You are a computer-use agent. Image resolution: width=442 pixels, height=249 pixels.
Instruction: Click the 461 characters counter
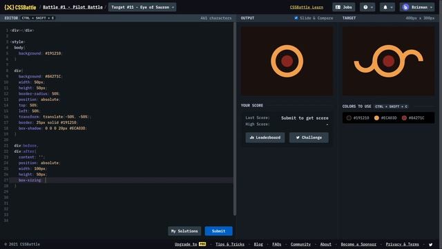(x=216, y=18)
